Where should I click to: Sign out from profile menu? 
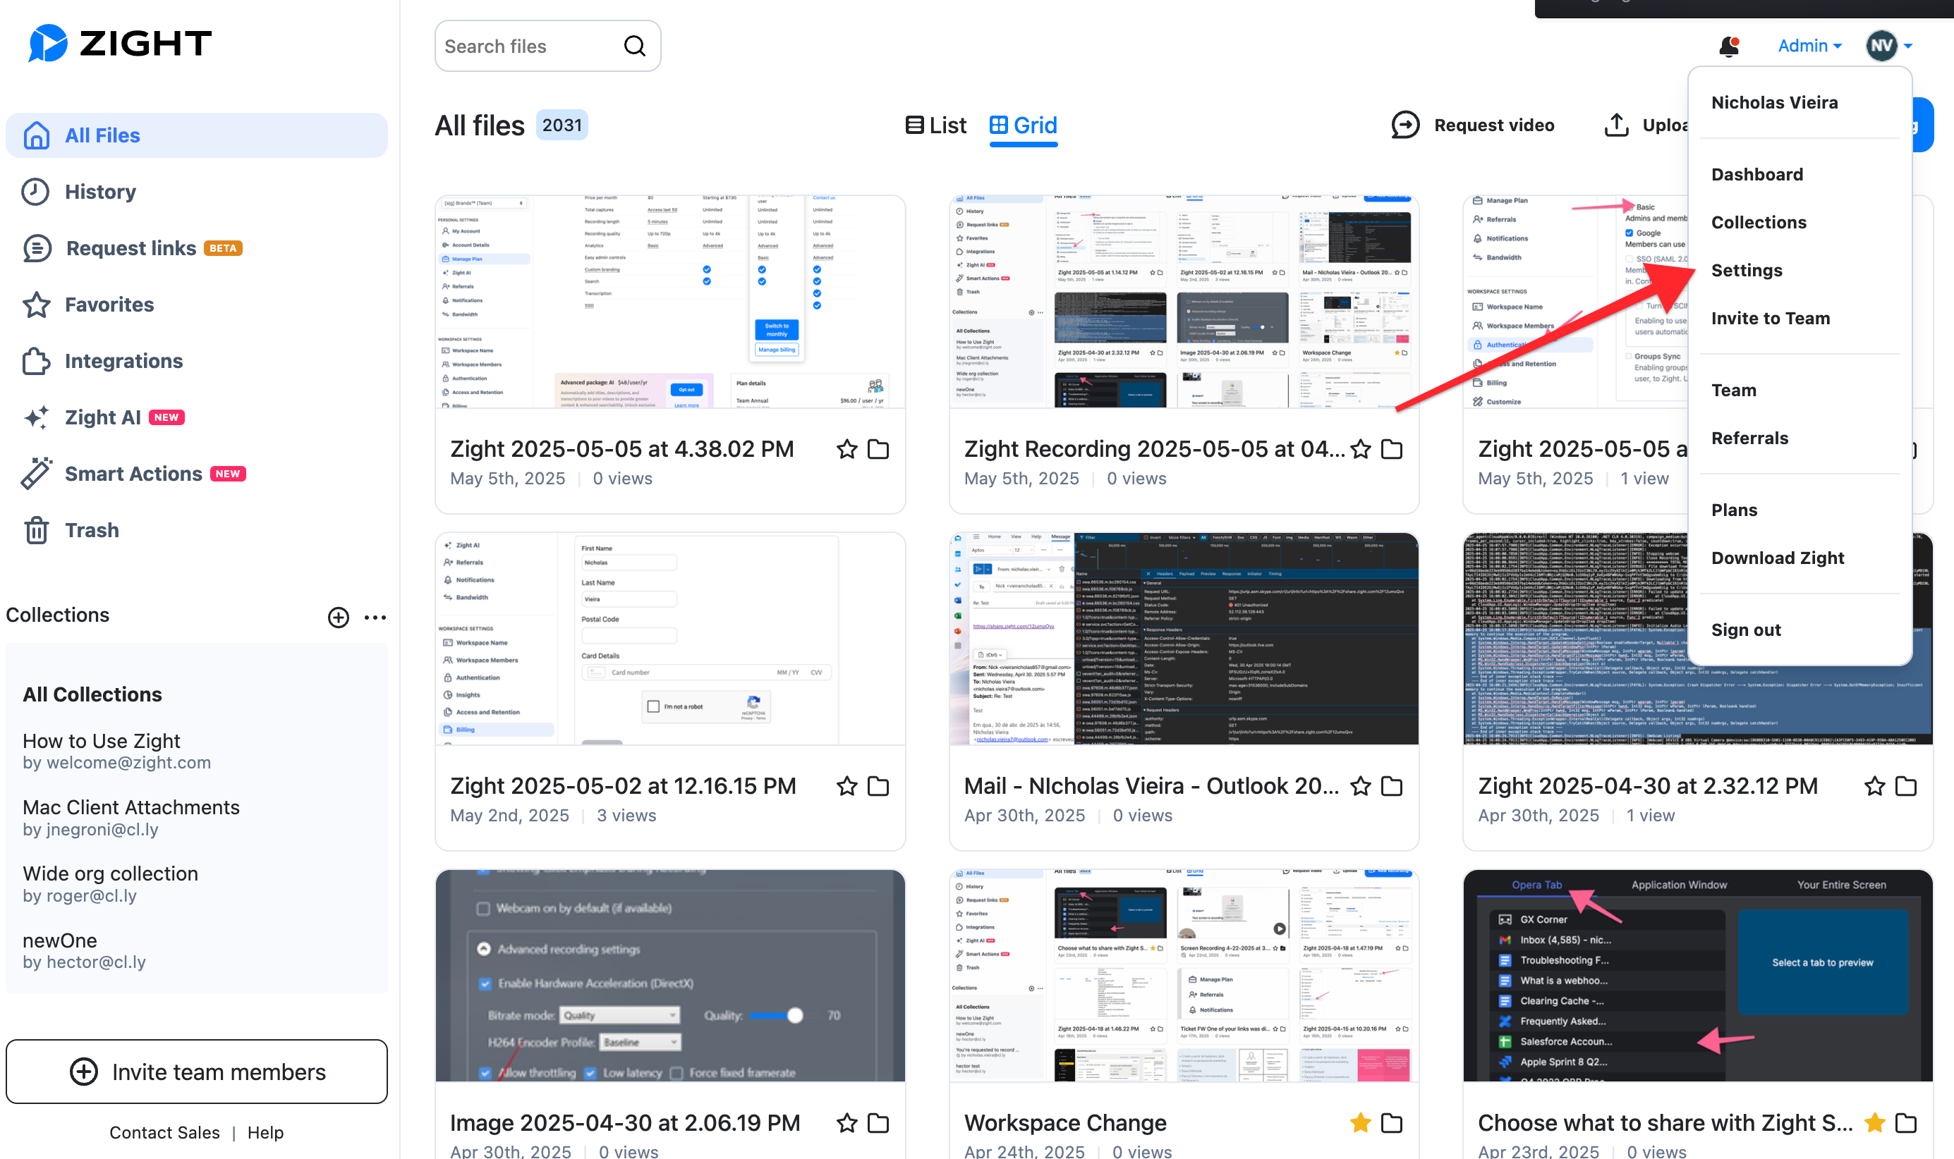pos(1746,630)
